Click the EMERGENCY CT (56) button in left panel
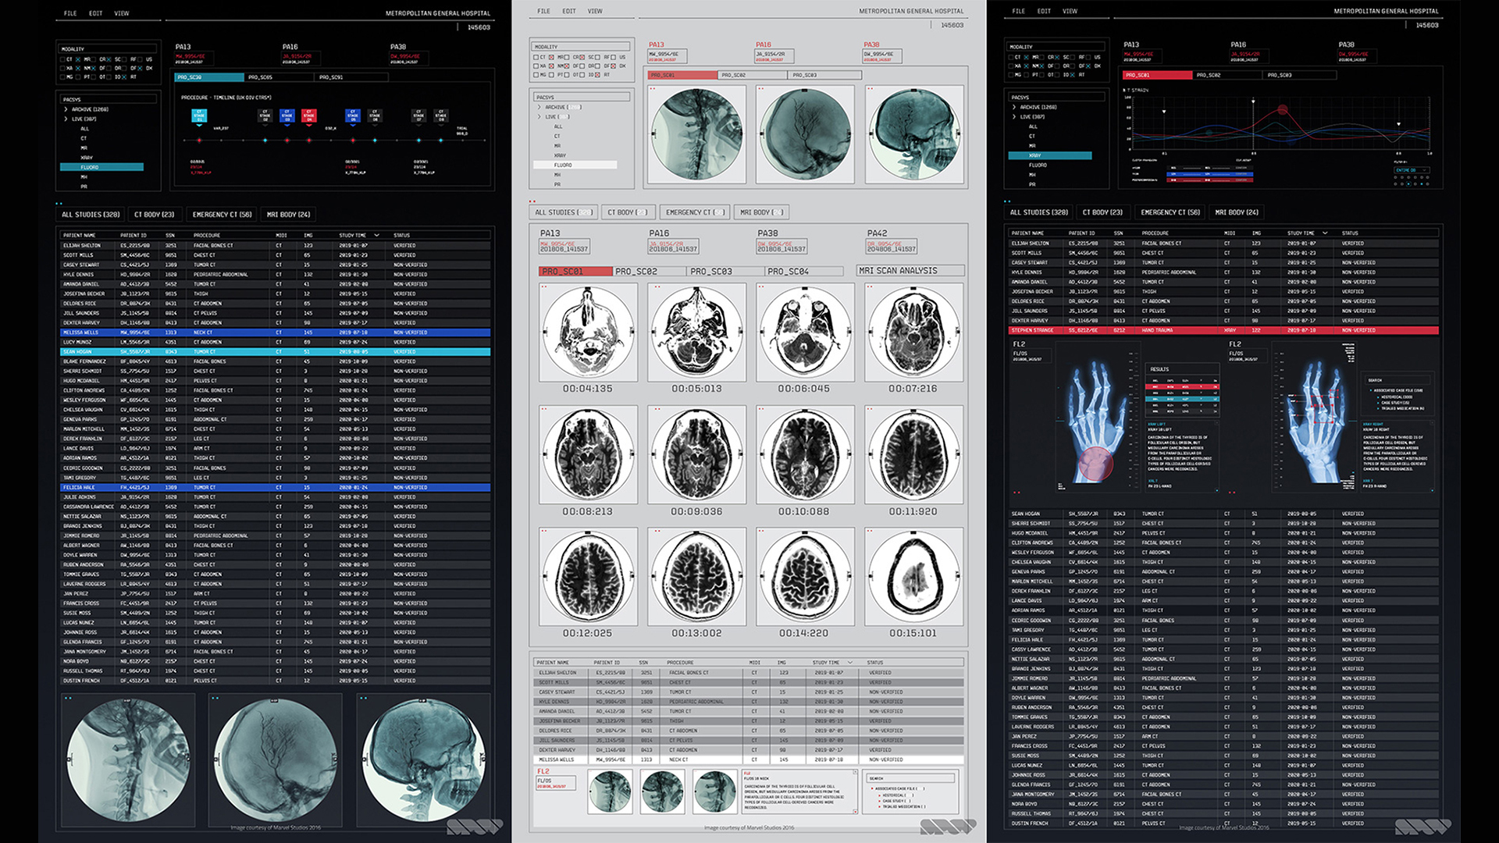1499x843 pixels. (223, 214)
